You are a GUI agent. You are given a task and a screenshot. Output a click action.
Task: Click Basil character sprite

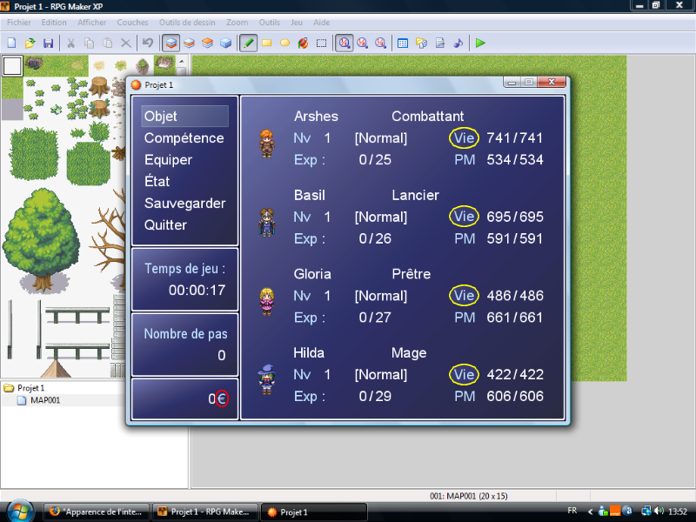pyautogui.click(x=267, y=223)
